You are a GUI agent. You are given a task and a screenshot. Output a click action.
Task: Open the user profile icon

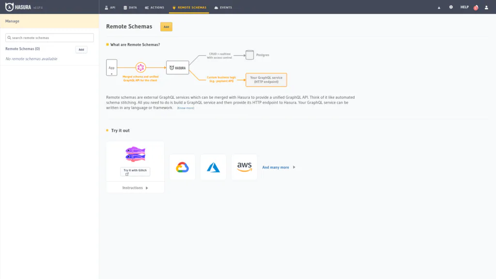pyautogui.click(x=486, y=7)
